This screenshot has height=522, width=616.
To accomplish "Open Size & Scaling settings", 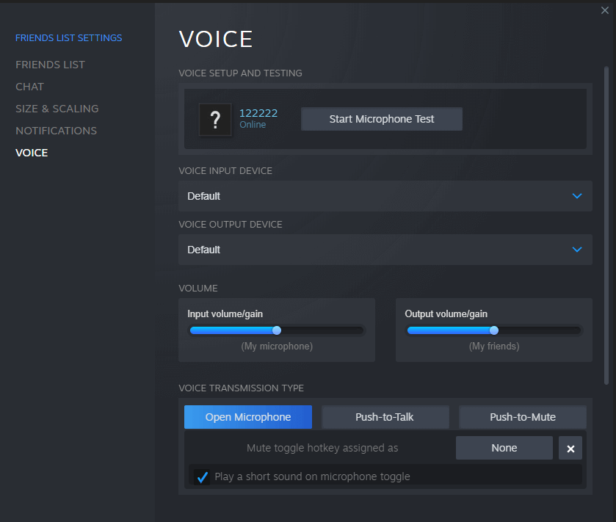I will (57, 109).
